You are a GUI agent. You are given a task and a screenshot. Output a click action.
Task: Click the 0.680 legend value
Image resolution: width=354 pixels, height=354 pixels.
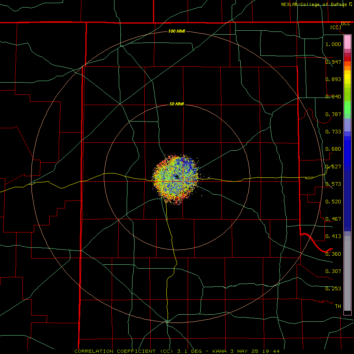(x=333, y=149)
